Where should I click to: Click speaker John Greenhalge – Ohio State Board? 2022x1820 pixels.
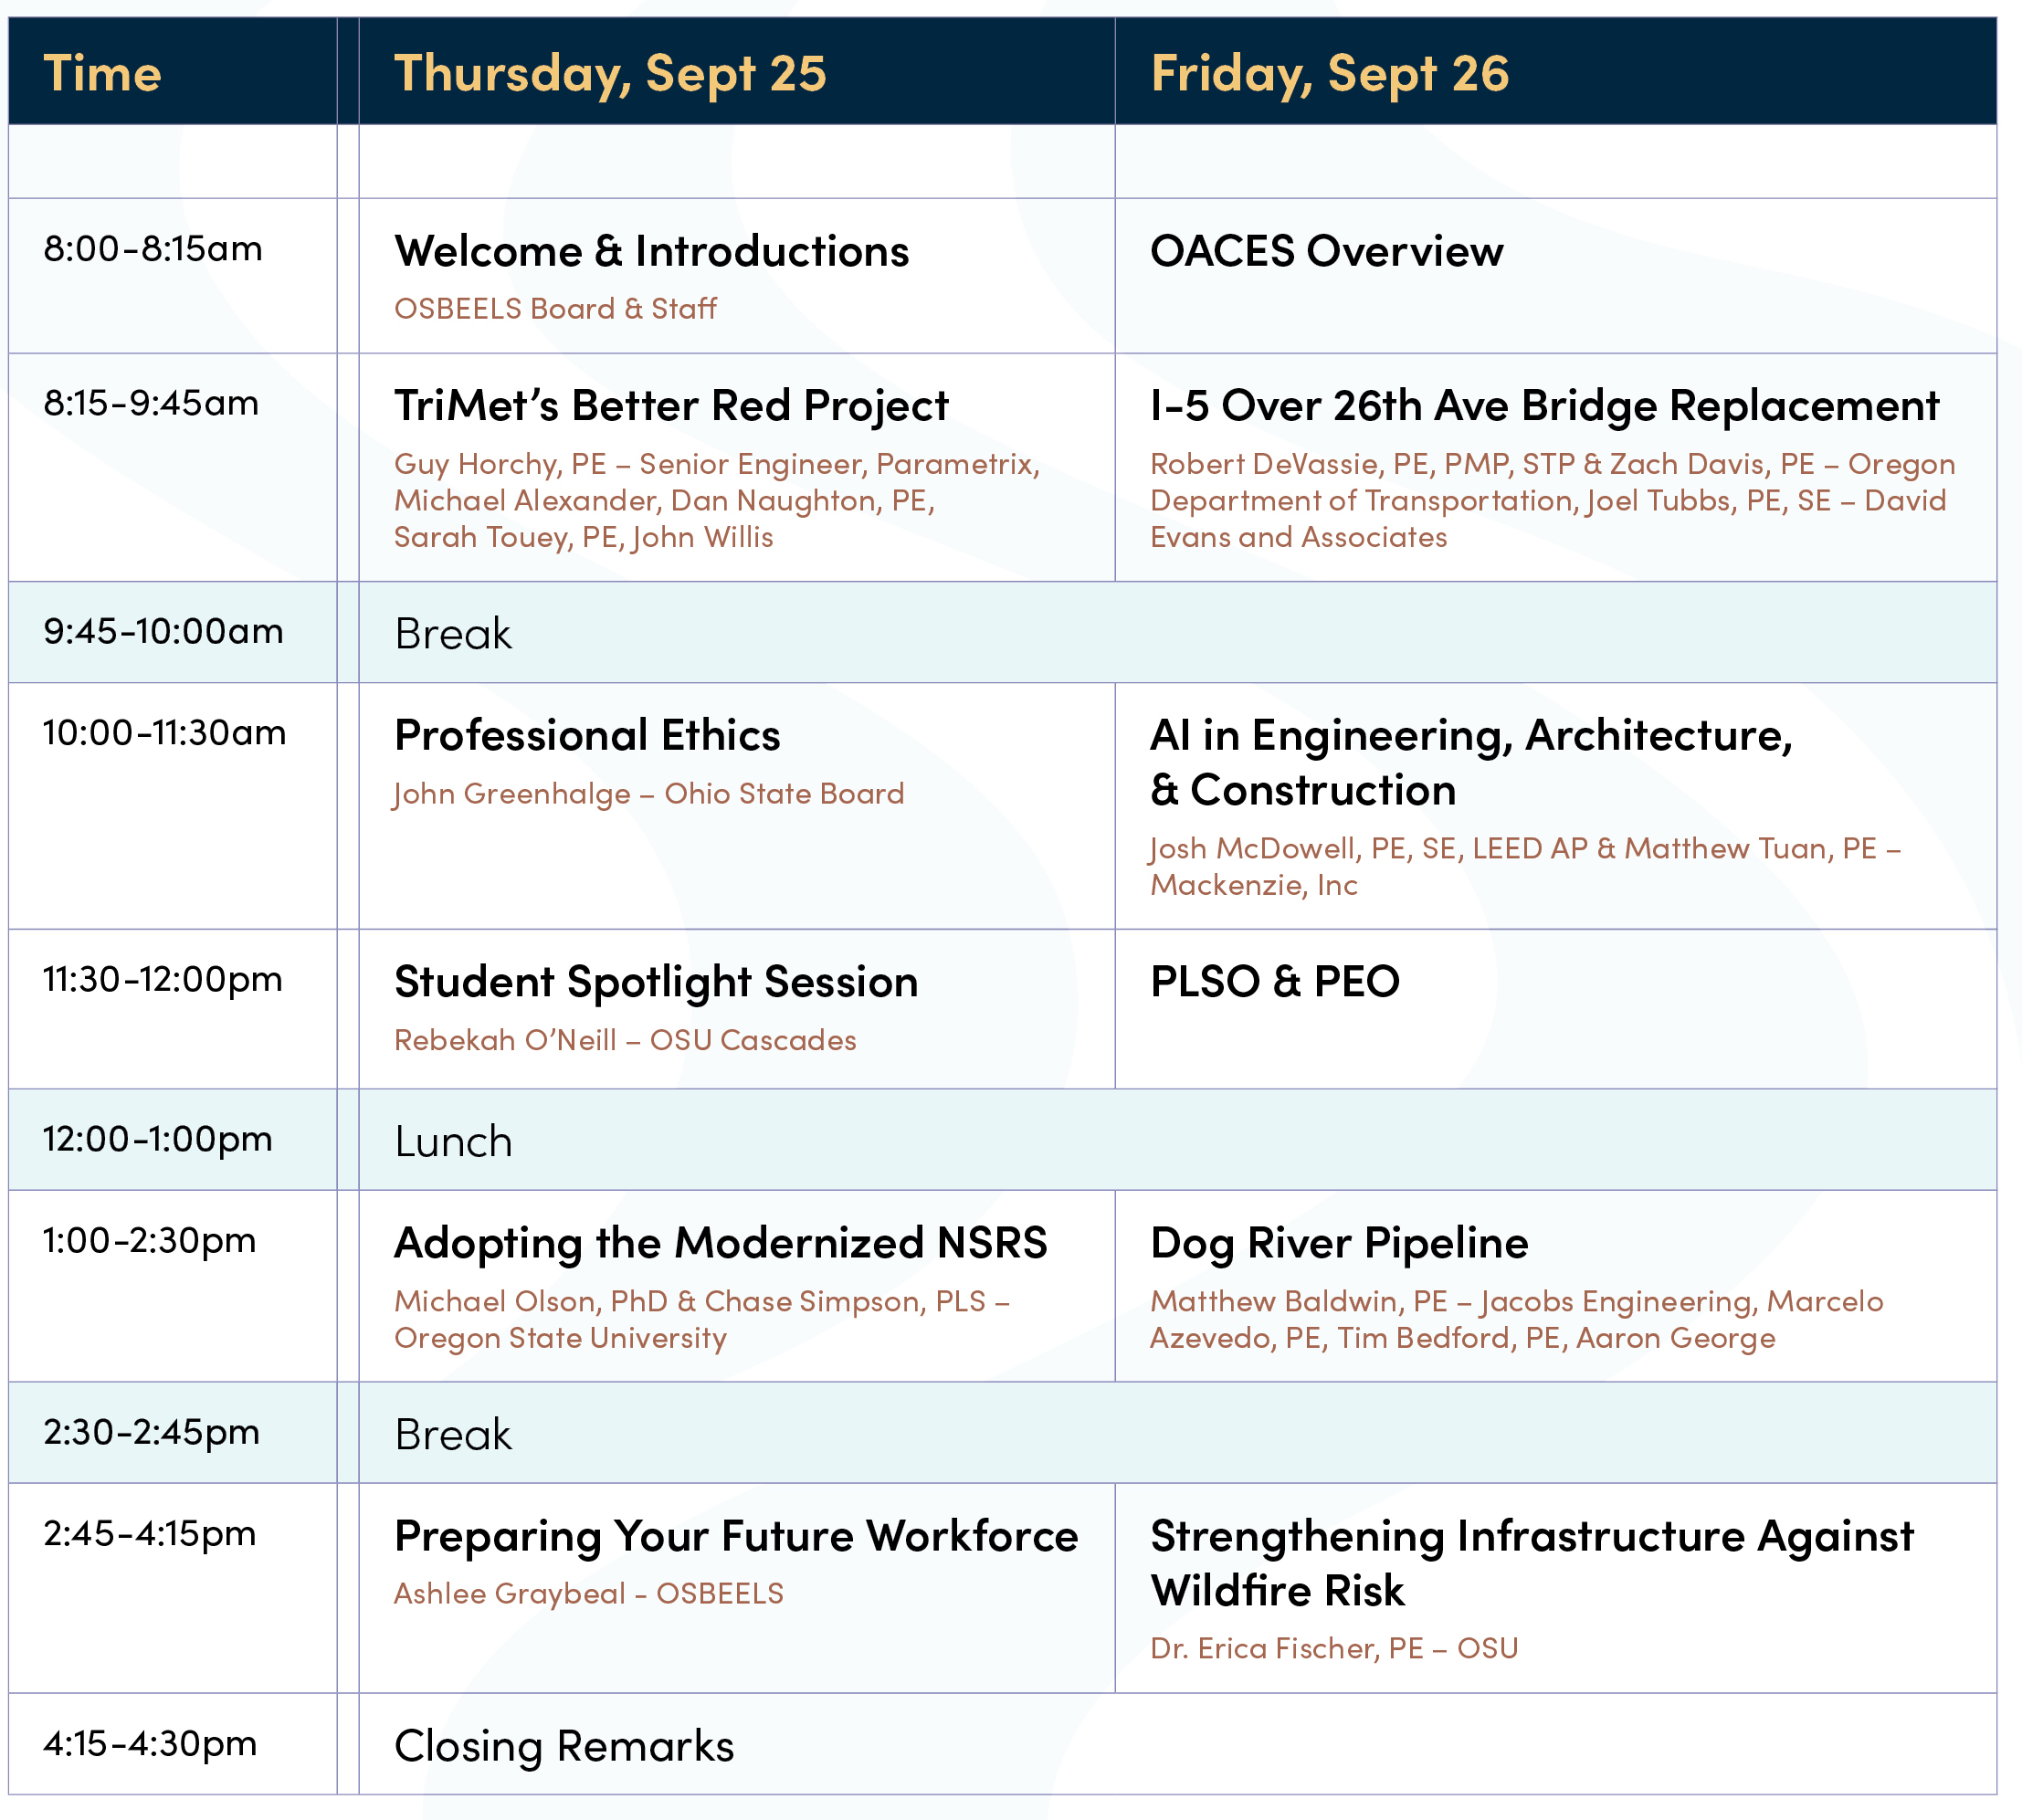(649, 794)
